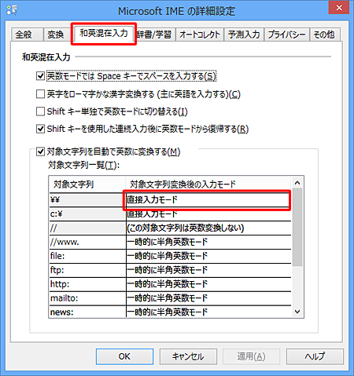Open input mode dropdown for http: row
Image resolution: width=354 pixels, height=376 pixels.
(x=208, y=285)
